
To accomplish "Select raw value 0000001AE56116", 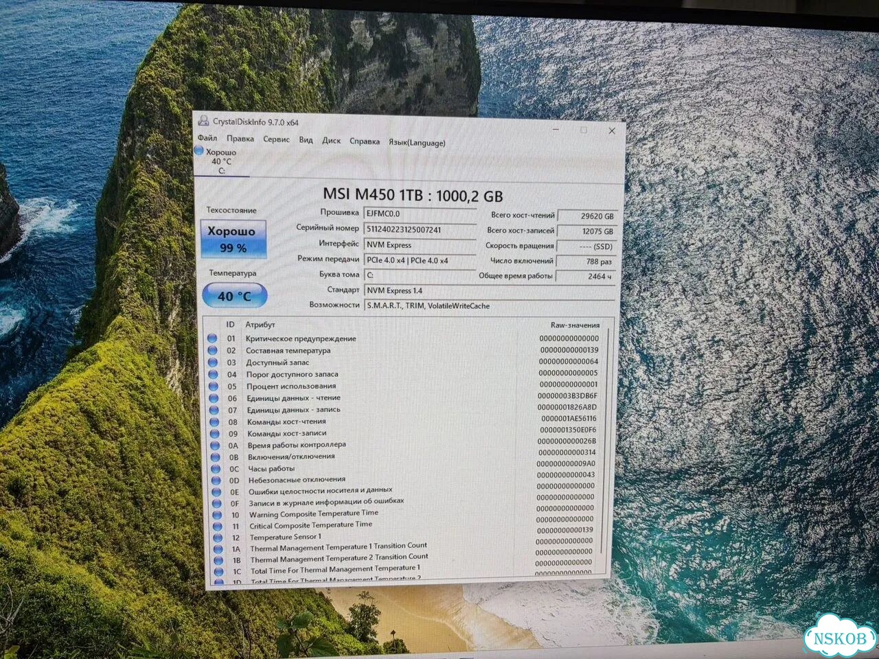I will click(x=569, y=418).
